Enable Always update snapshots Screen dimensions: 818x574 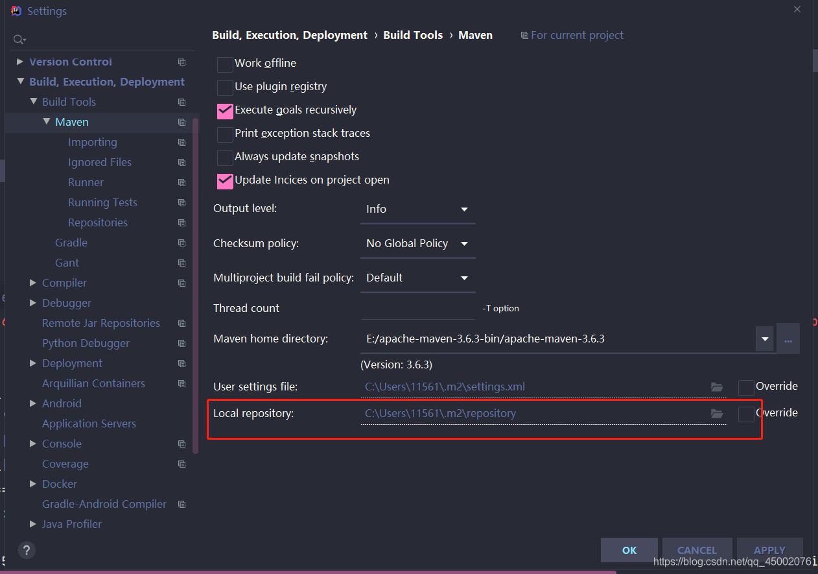225,158
